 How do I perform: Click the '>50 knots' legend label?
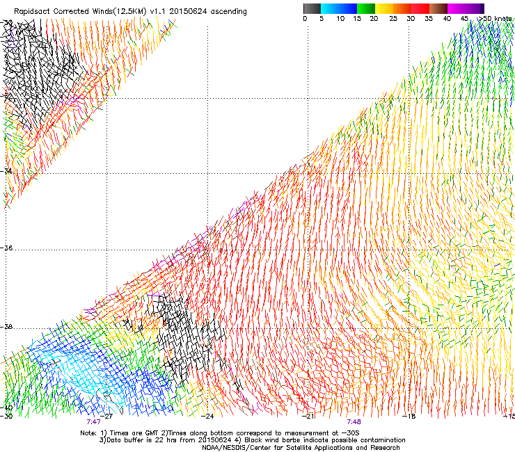(496, 18)
